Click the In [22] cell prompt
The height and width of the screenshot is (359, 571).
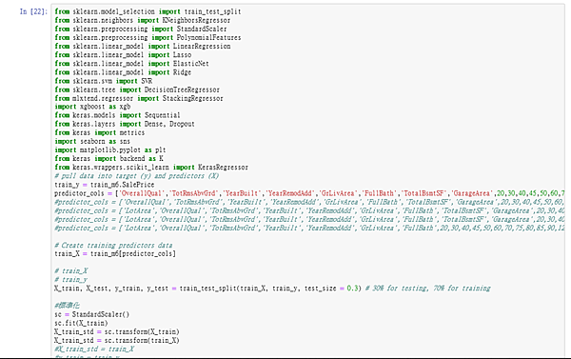33,11
